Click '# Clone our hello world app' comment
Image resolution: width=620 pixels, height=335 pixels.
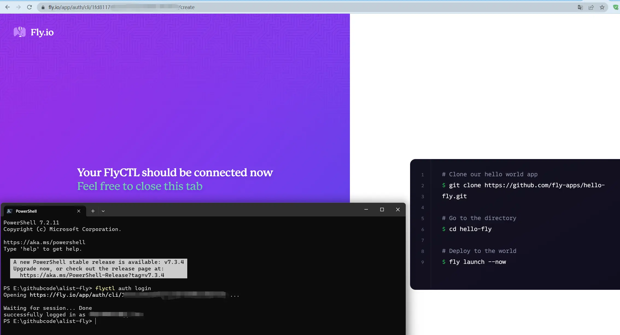(490, 174)
